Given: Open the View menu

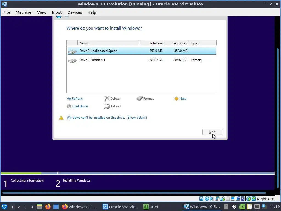Looking at the screenshot, I should [42, 12].
